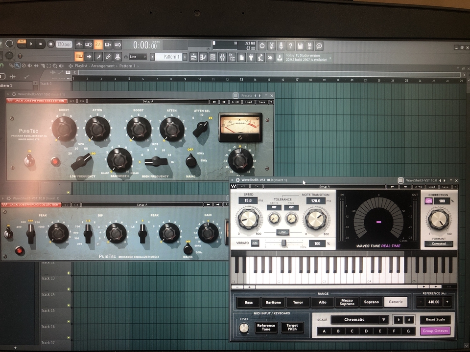This screenshot has height=352, width=470.
Task: Start playback with the Play button
Action: (x=31, y=44)
